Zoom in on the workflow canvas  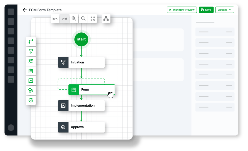[x=74, y=18]
